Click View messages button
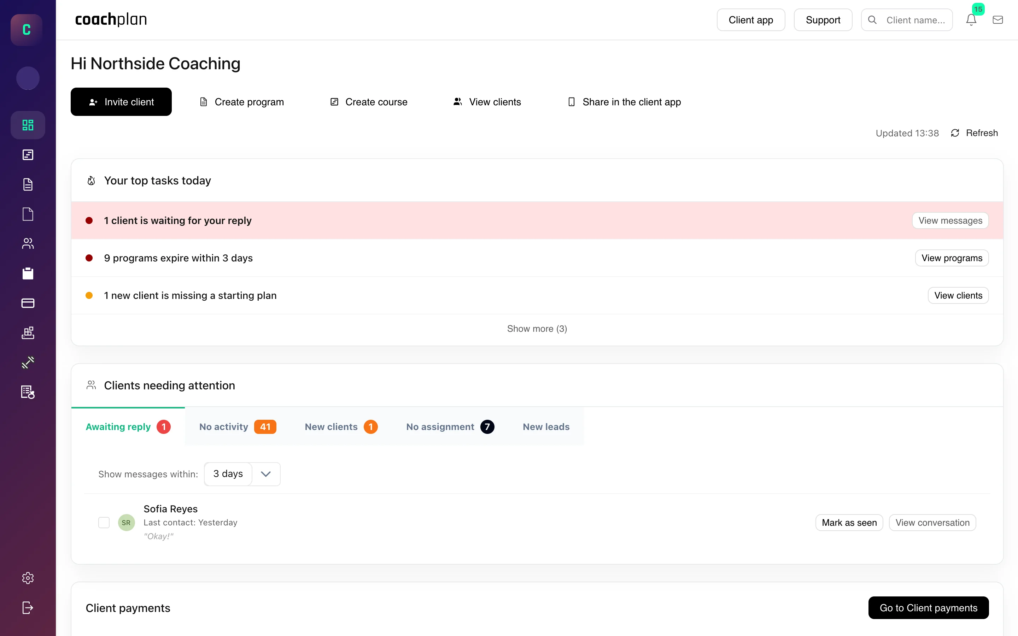 pos(950,220)
